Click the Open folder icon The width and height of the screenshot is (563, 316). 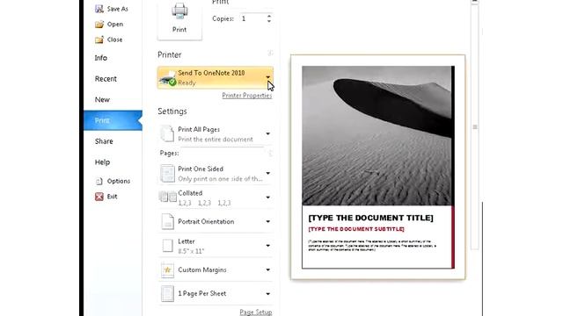point(99,25)
